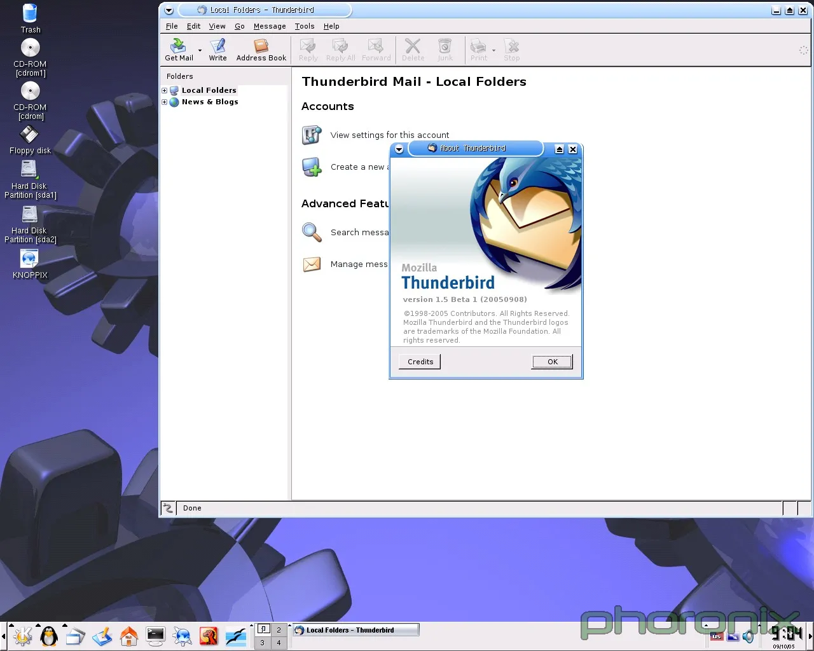
Task: Select Hard Disk Partition [sda2] desktop icon
Action: click(x=30, y=224)
